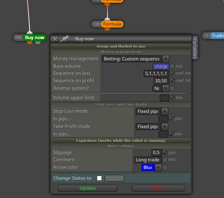Click the Stop-Loss mode row checkbox
The width and height of the screenshot is (224, 198).
click(x=171, y=111)
